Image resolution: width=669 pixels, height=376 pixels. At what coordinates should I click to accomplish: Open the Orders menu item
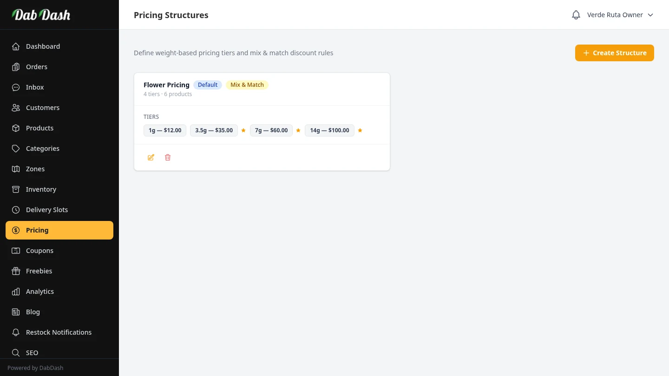click(x=37, y=67)
